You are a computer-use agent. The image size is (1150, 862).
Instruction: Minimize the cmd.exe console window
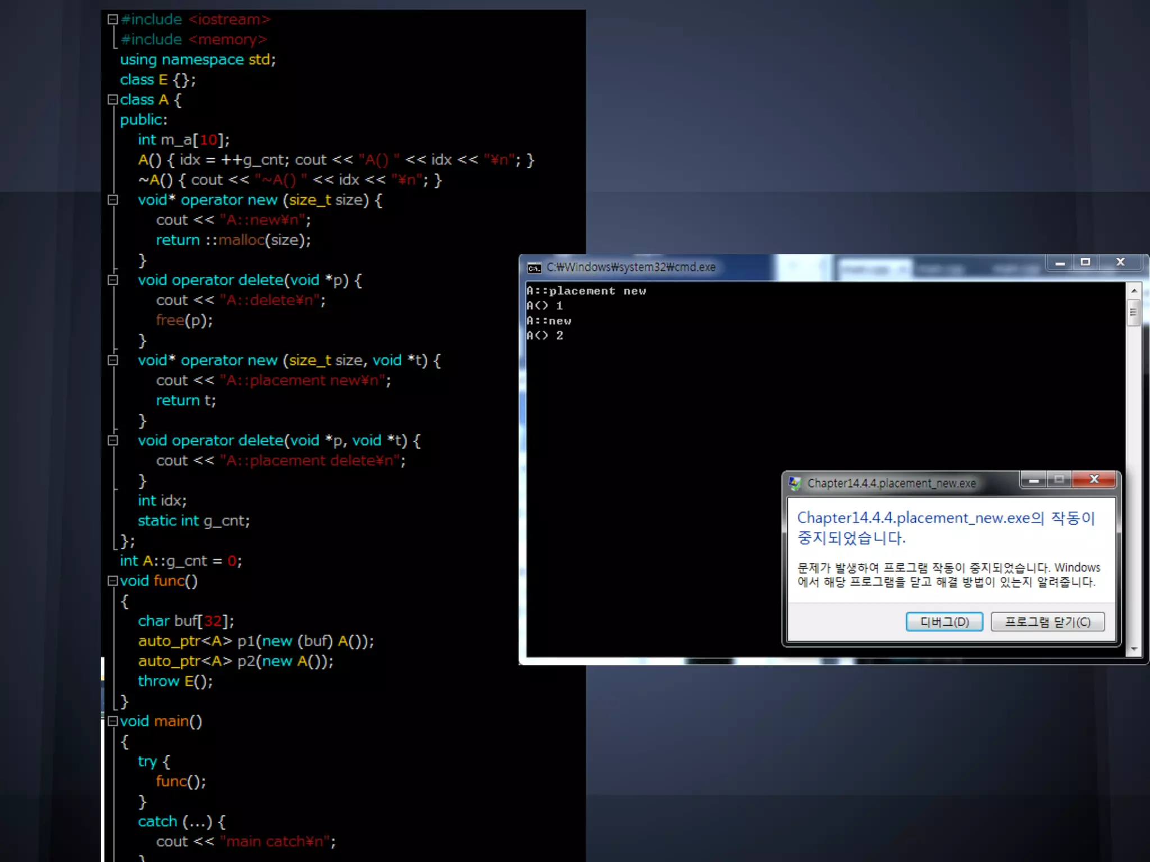pos(1060,263)
